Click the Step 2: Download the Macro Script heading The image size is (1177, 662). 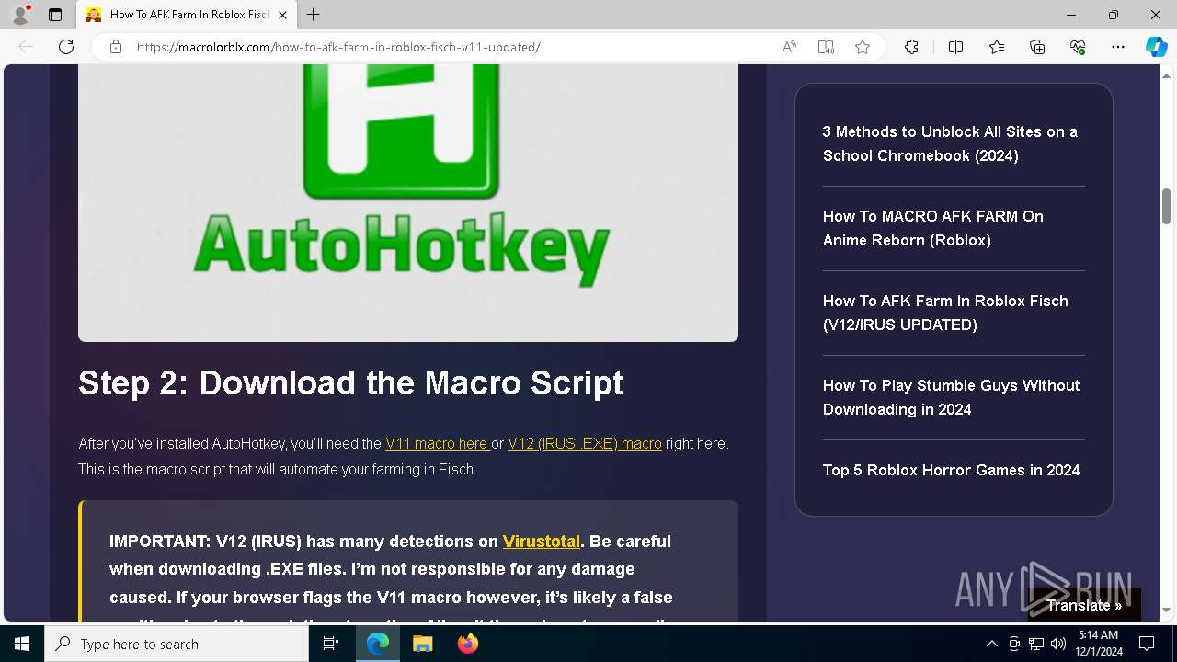[351, 382]
